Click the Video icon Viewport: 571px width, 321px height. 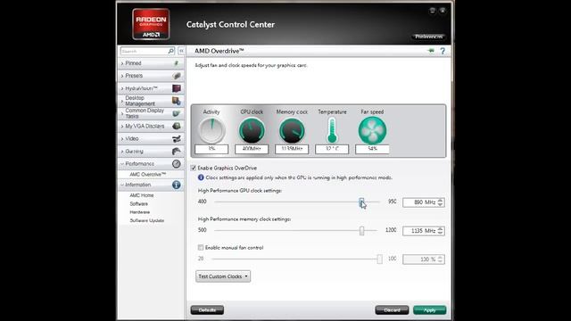(177, 139)
